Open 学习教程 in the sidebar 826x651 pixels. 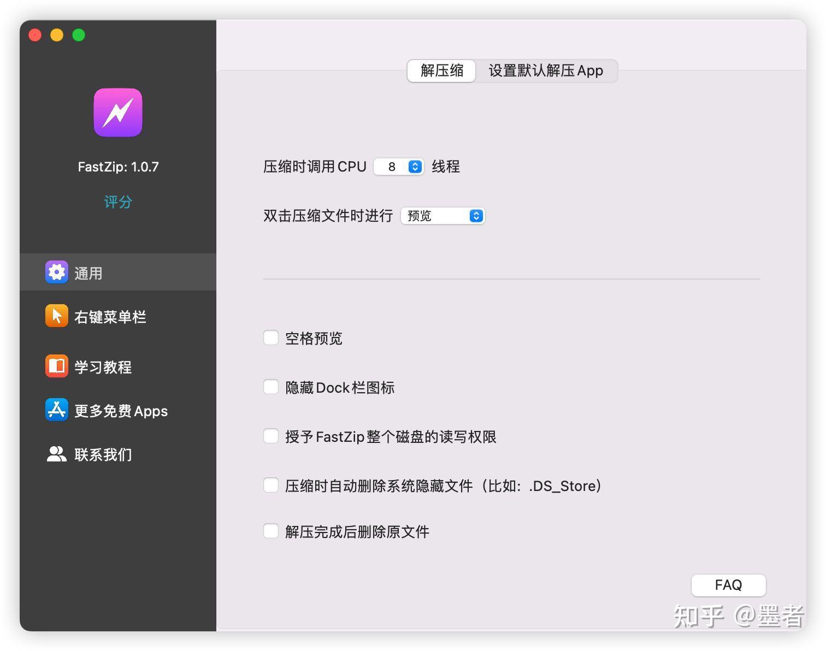pos(118,366)
